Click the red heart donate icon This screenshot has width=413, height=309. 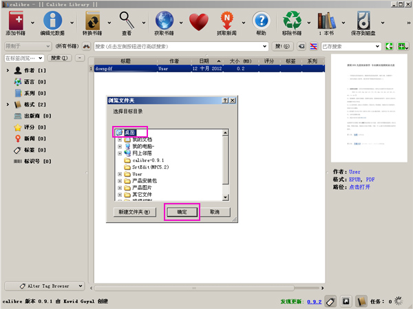coord(199,22)
